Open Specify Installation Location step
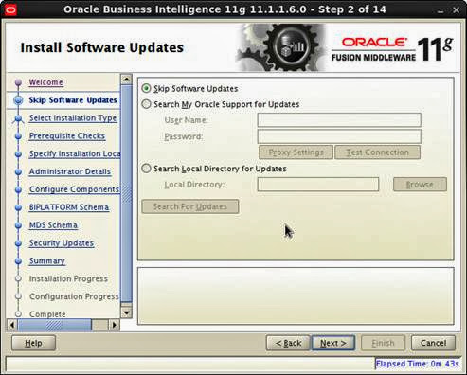The image size is (467, 375). tap(75, 153)
